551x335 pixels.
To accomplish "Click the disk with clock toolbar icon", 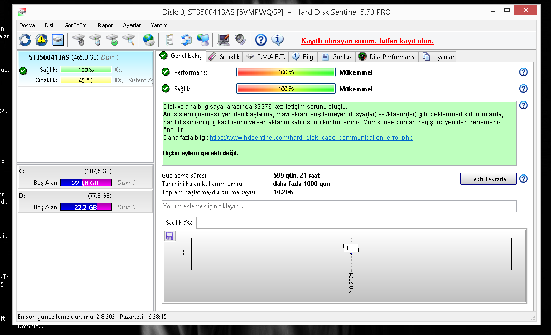I will click(x=96, y=40).
